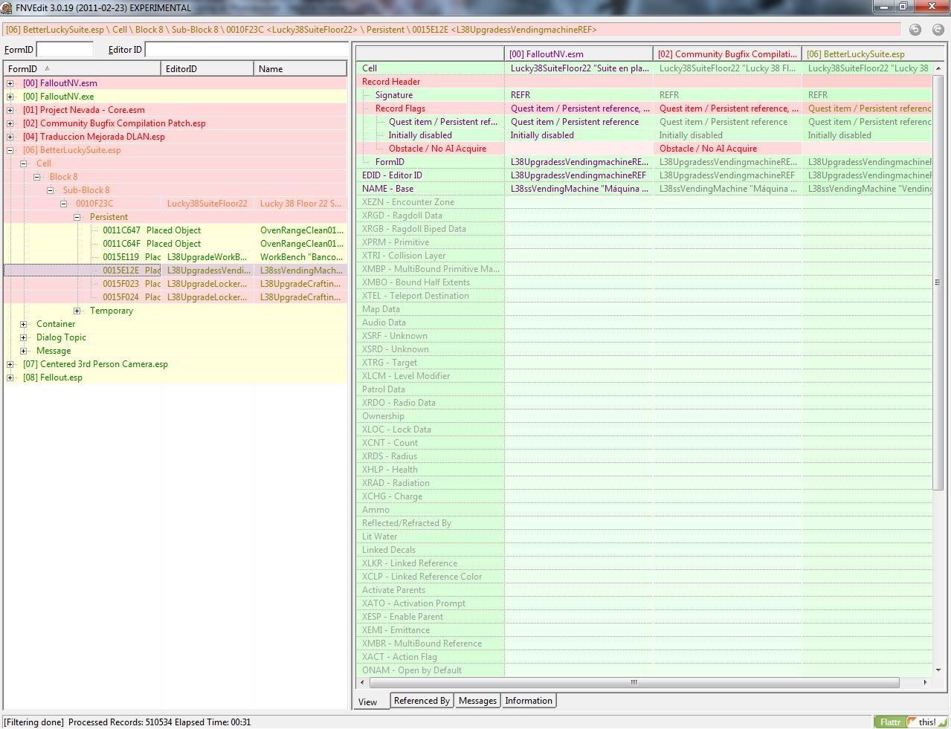Sort tree by the EditorID column header
The image size is (951, 729).
coord(207,68)
